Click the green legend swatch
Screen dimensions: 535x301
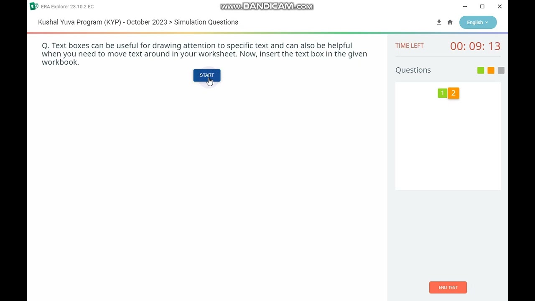point(481,70)
